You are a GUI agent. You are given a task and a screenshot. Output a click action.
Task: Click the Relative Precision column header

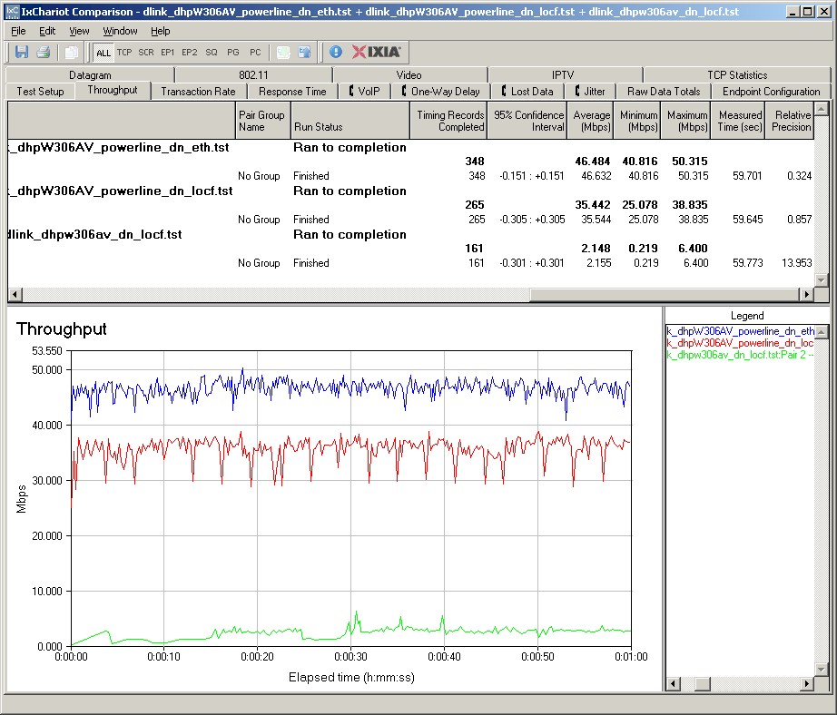791,121
